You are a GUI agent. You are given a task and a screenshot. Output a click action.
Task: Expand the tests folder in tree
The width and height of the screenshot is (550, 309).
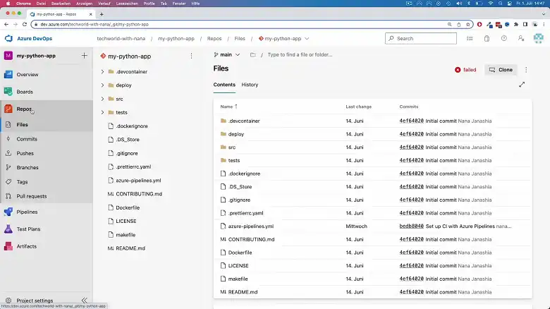[x=102, y=112]
